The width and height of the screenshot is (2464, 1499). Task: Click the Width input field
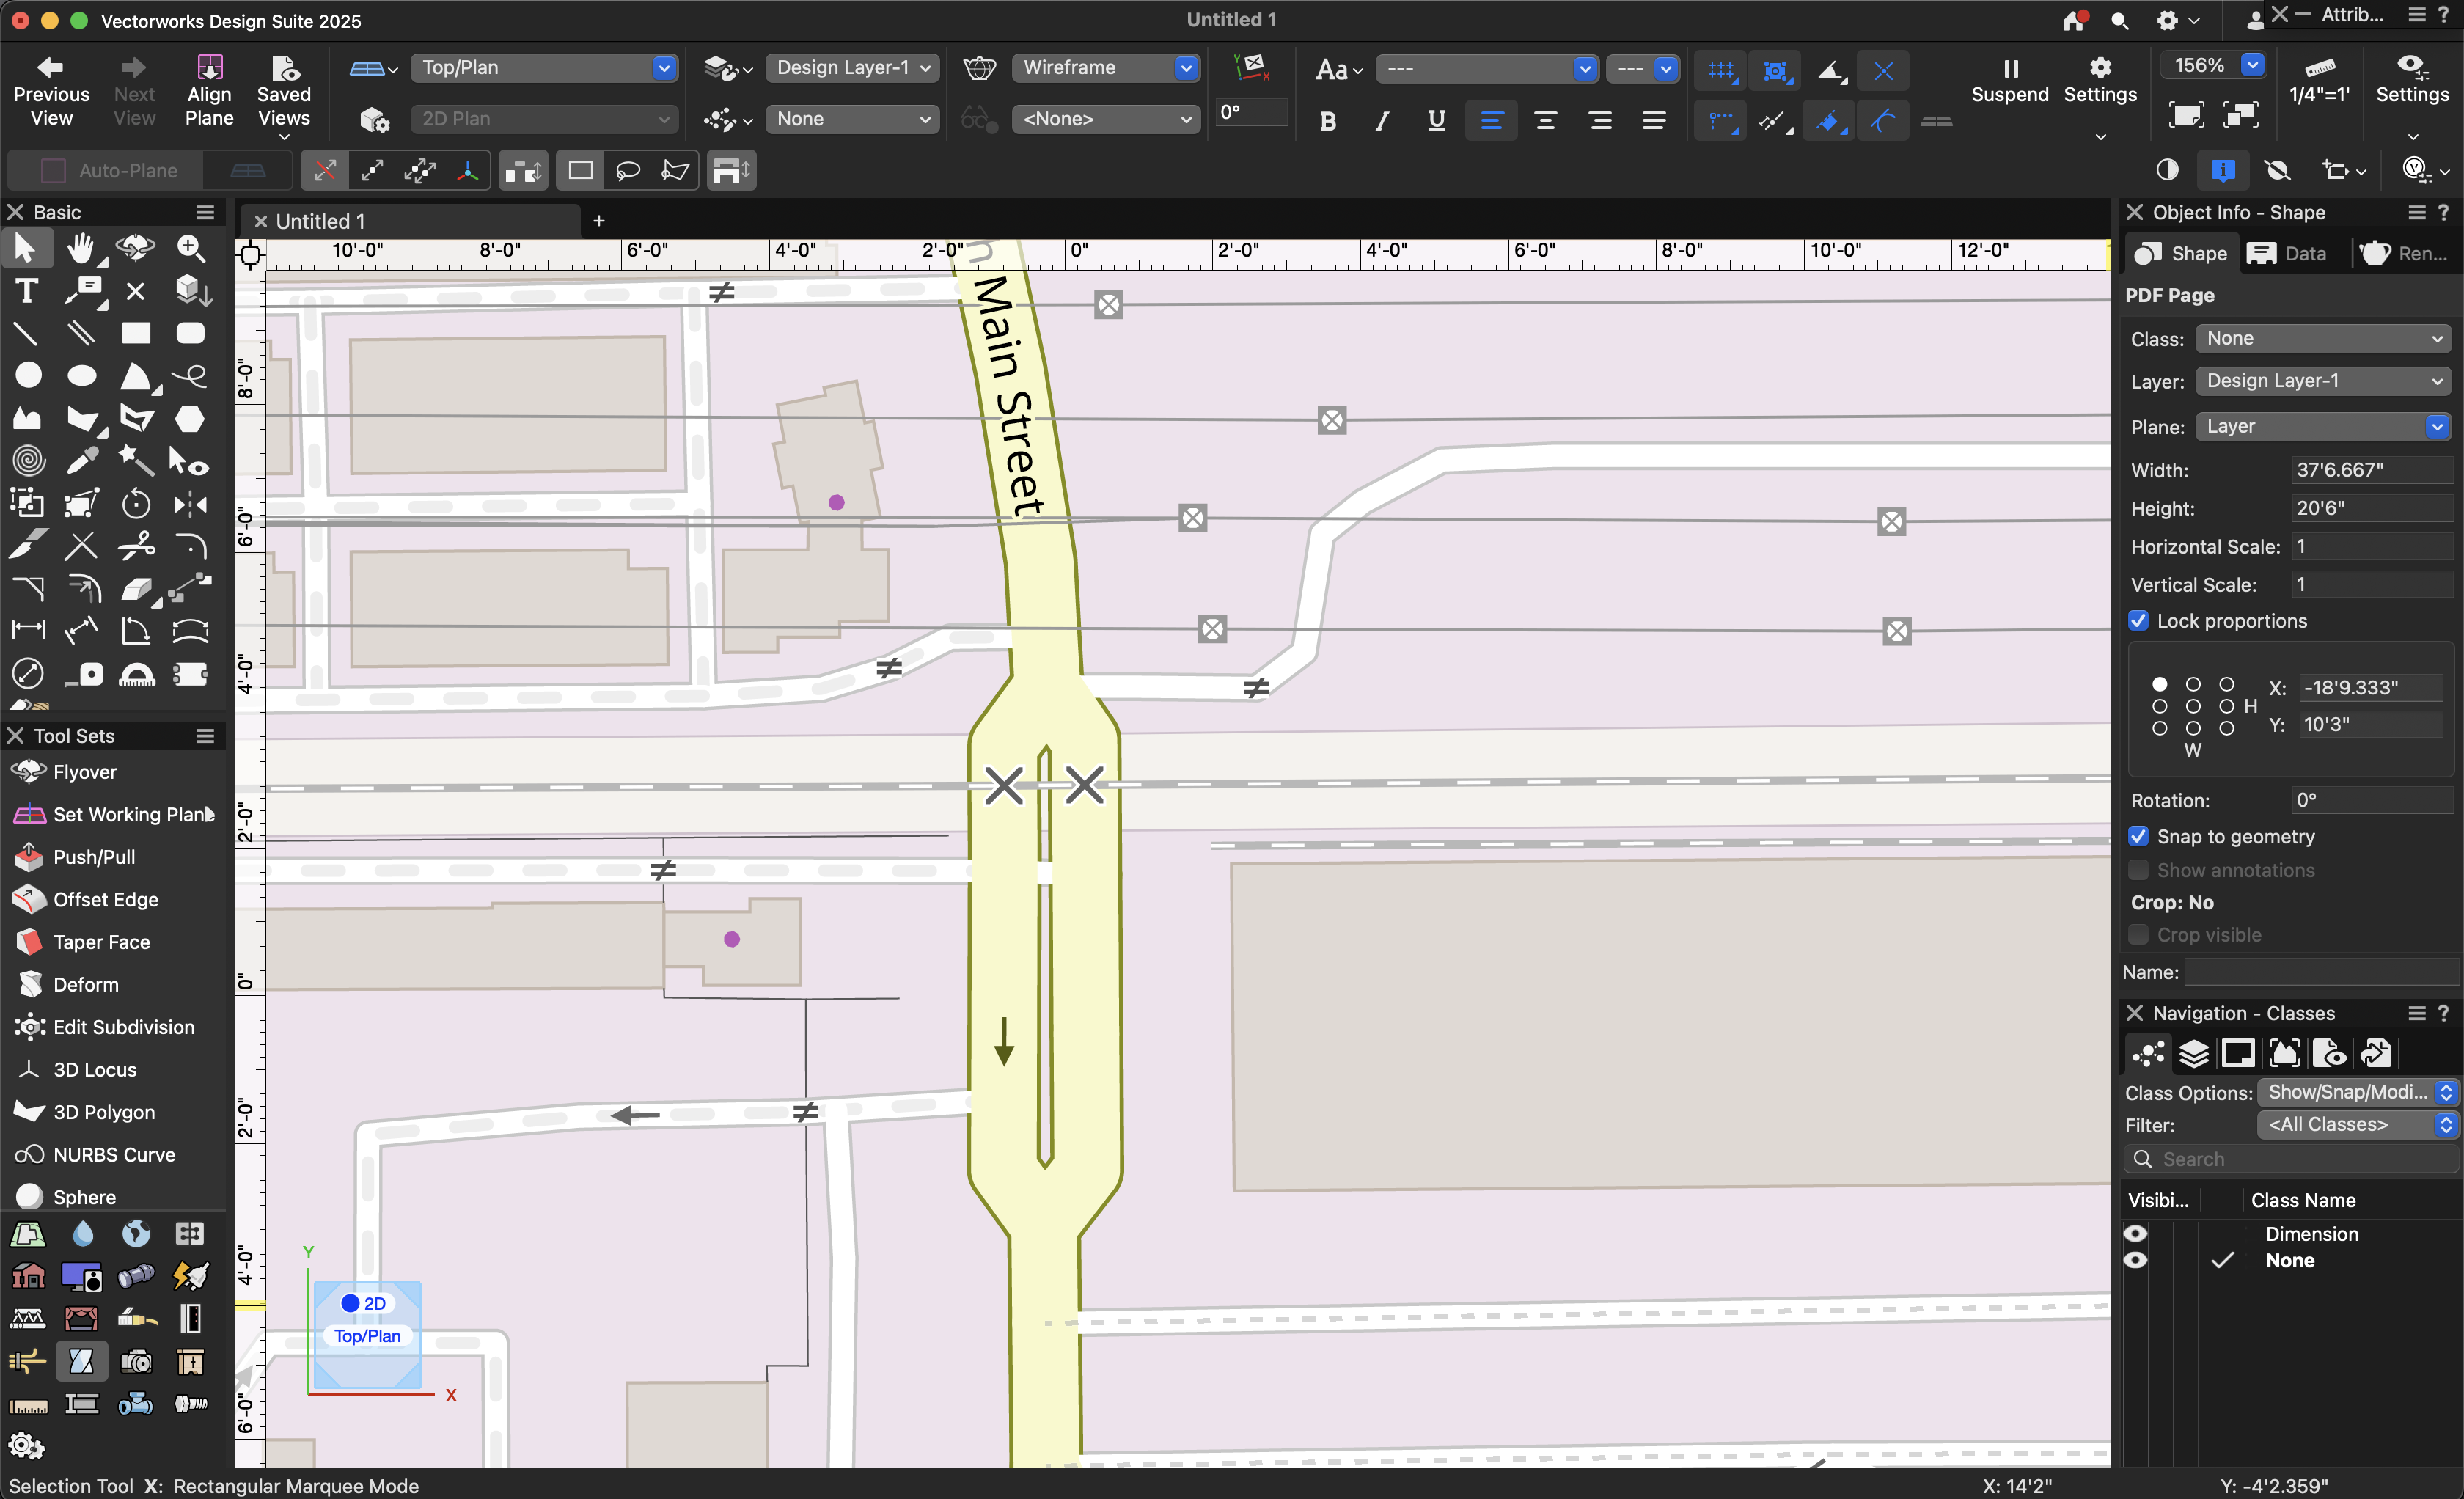[2369, 470]
